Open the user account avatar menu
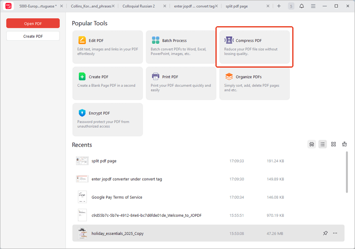Image resolution: width=355 pixels, height=249 pixels. tap(291, 6)
